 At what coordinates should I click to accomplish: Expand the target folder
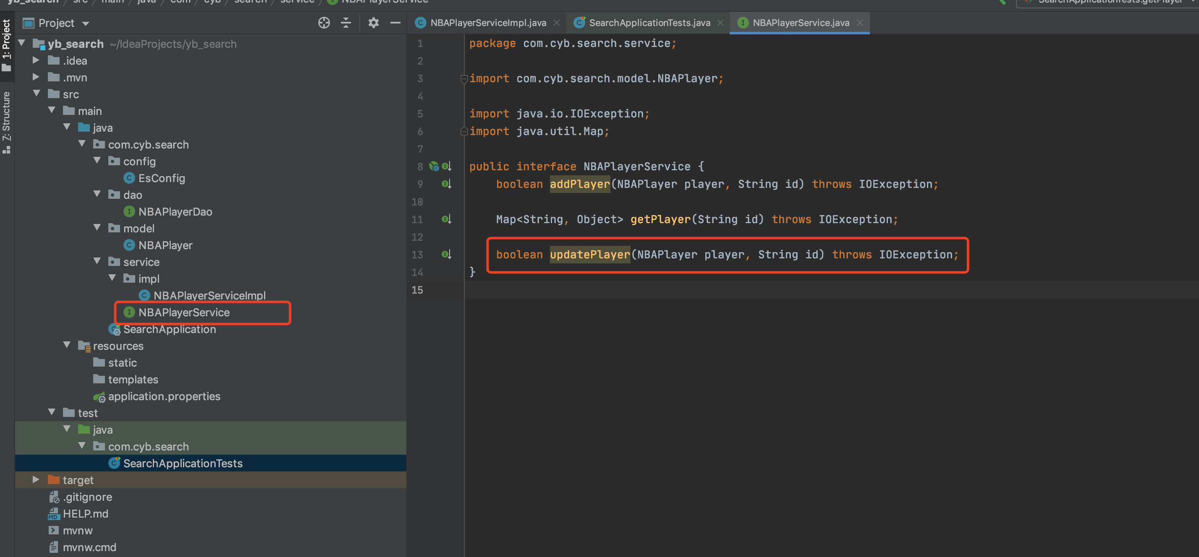click(36, 479)
